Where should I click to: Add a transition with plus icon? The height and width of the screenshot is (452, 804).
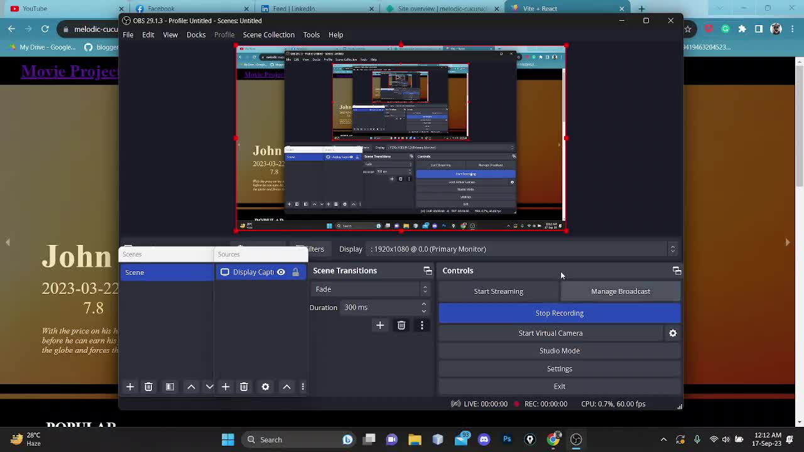point(380,325)
